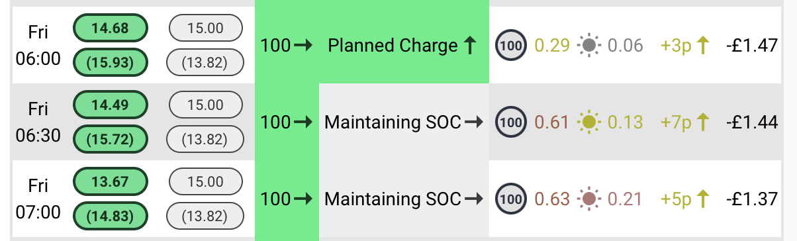Click the up arrow beside Planned Charge

470,46
